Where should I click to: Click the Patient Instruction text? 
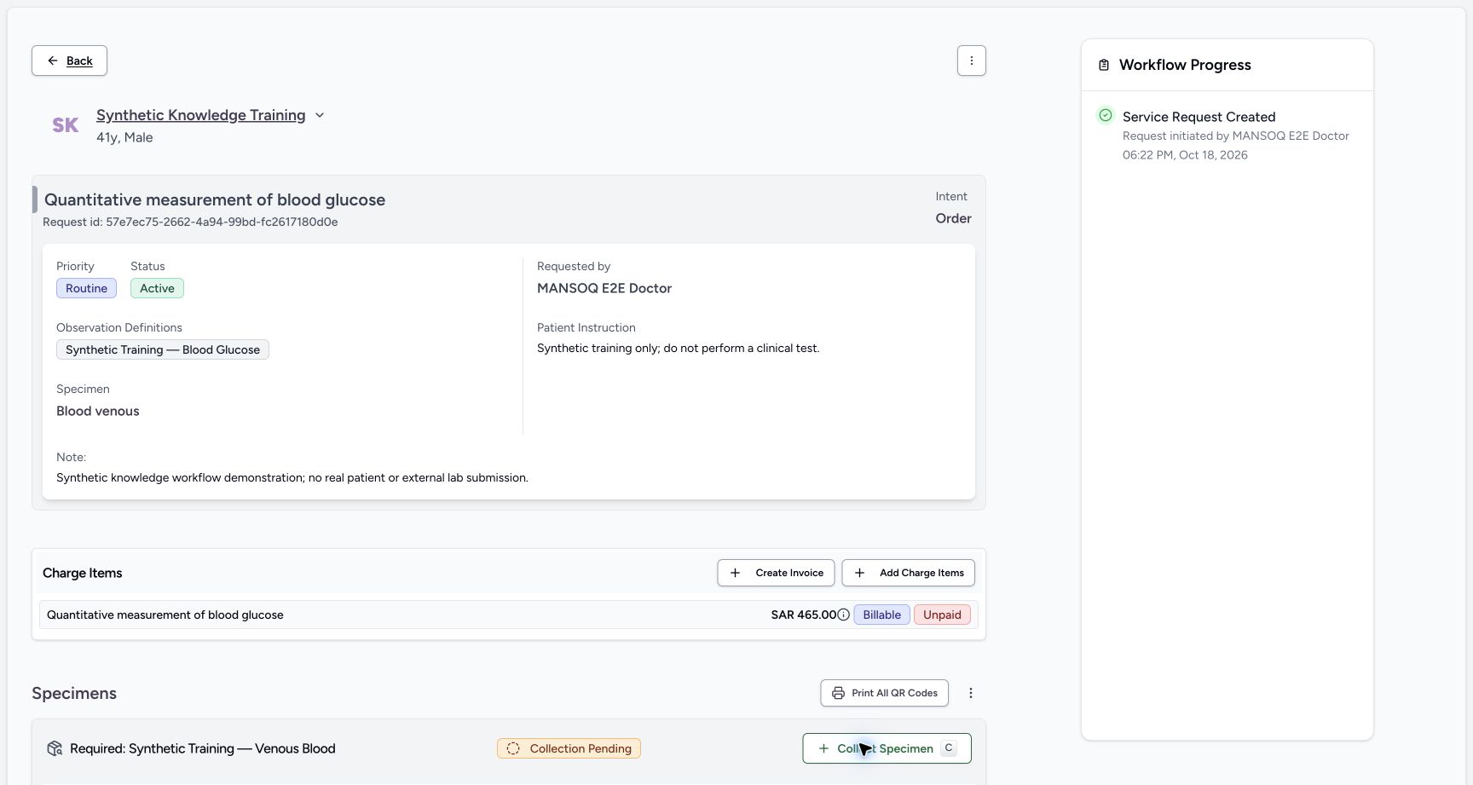[678, 348]
